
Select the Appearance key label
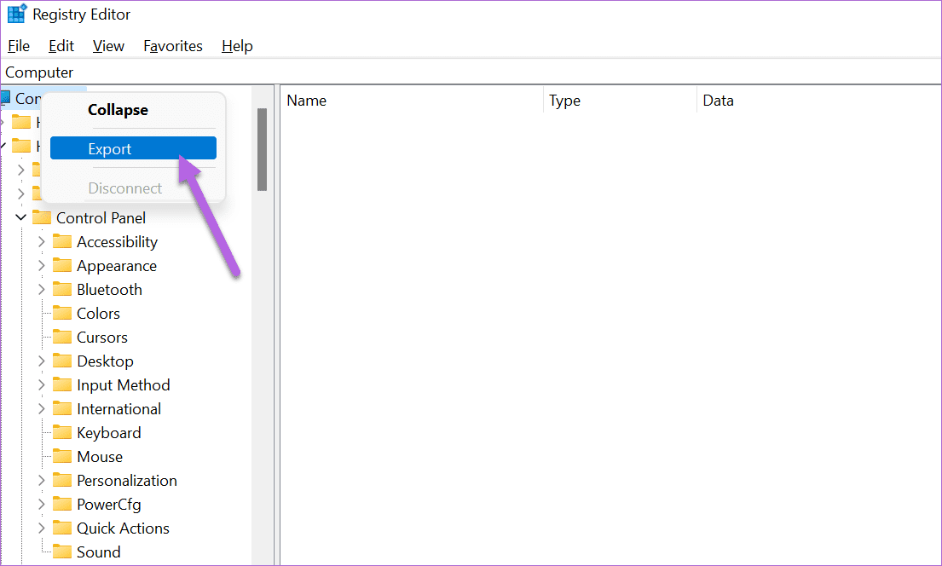(117, 266)
